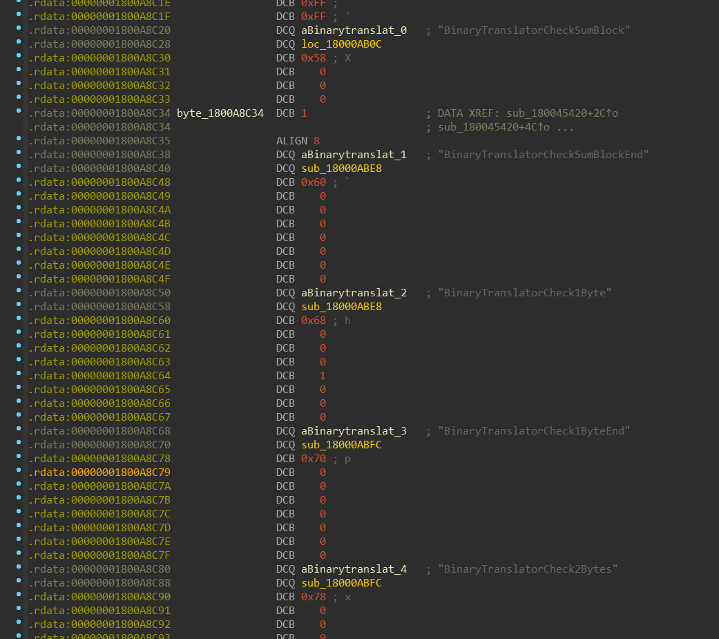The image size is (719, 639).
Task: Follow the aBinarytranslat_0 reference
Action: pos(354,30)
